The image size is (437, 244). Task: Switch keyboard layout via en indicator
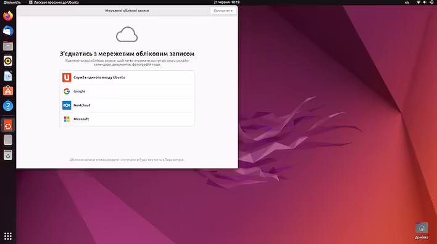tap(407, 2)
